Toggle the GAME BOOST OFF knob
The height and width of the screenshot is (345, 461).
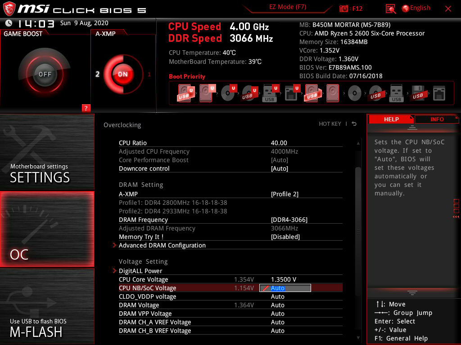pos(45,74)
